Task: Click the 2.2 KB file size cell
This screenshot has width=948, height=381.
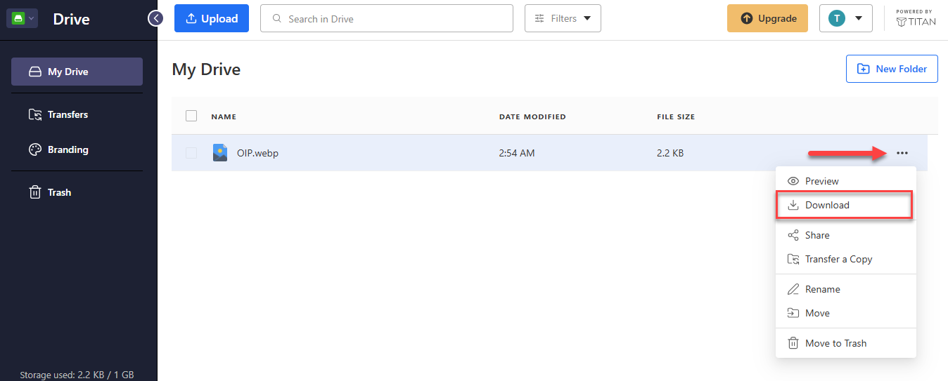Action: (x=670, y=153)
